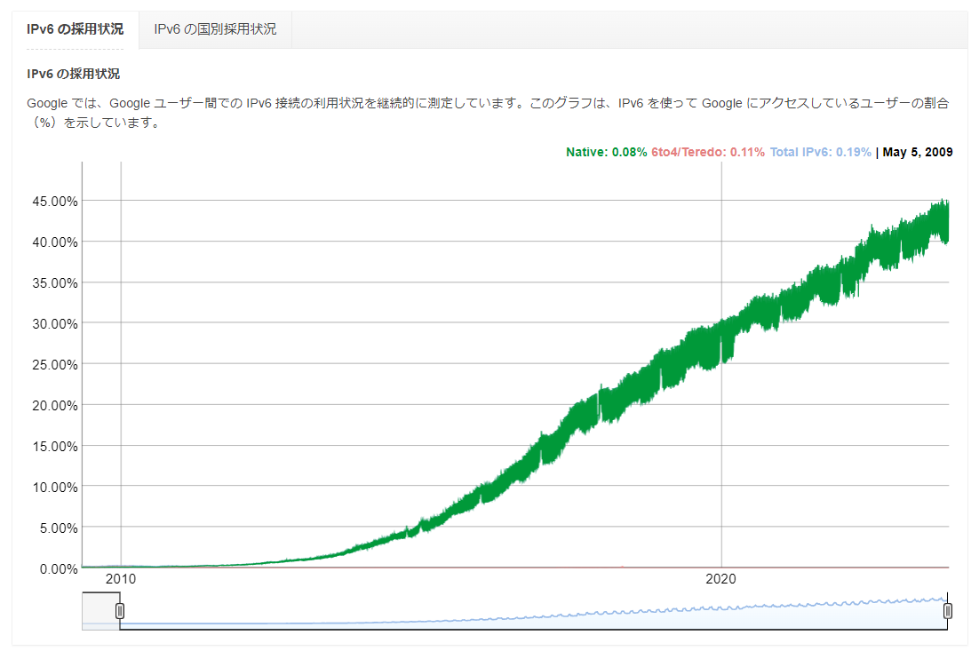This screenshot has width=979, height=651.
Task: Click the 10.00% axis label
Action: coord(55,488)
